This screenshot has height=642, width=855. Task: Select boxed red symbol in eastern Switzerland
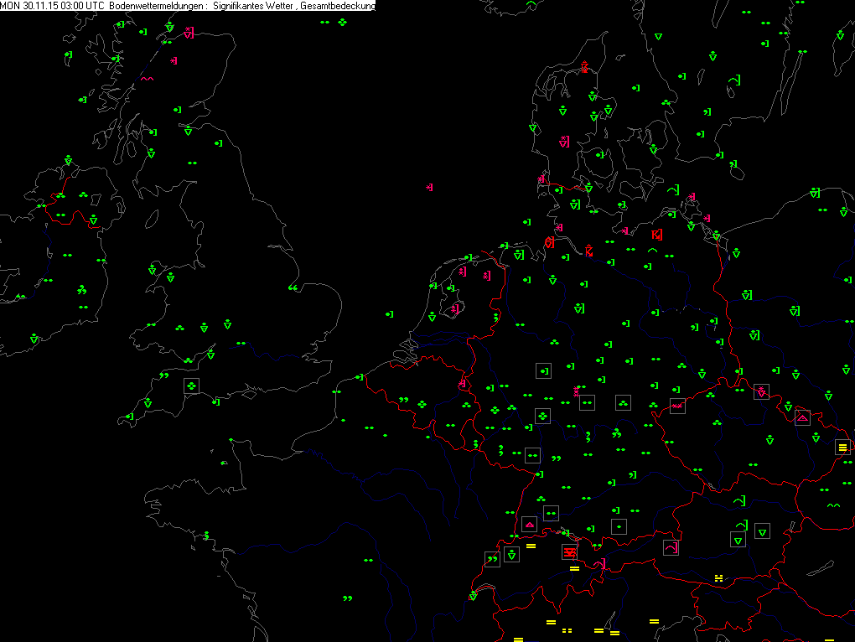(x=569, y=551)
